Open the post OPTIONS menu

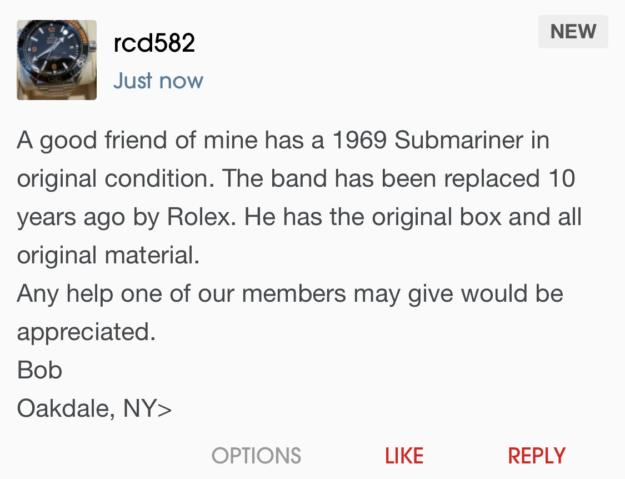[256, 456]
